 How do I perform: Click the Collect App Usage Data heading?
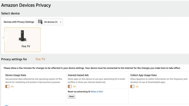(x=143, y=75)
